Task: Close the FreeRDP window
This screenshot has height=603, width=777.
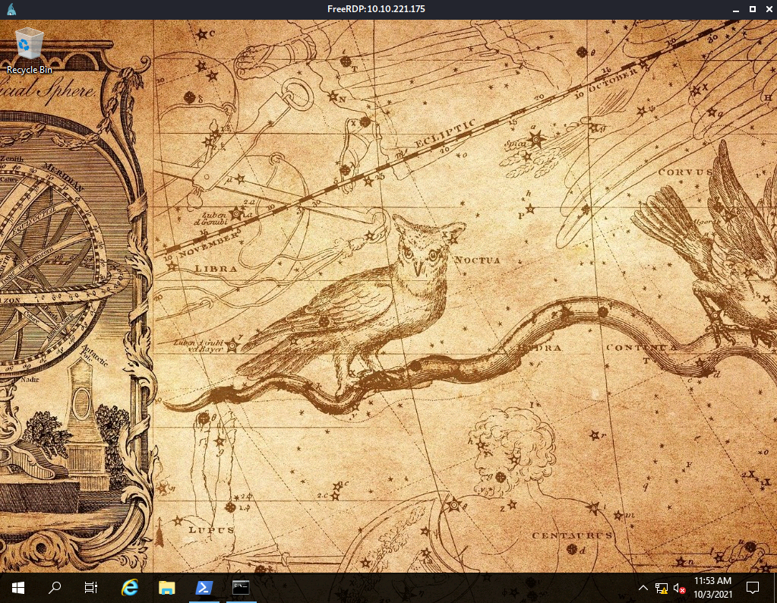Action: [769, 9]
